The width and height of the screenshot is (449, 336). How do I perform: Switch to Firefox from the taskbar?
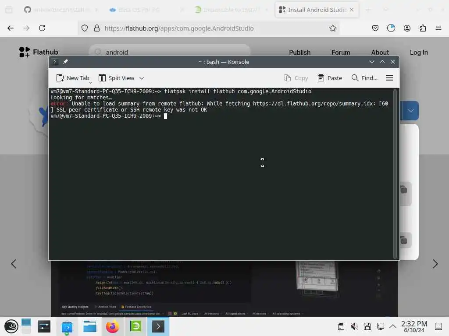pyautogui.click(x=113, y=326)
